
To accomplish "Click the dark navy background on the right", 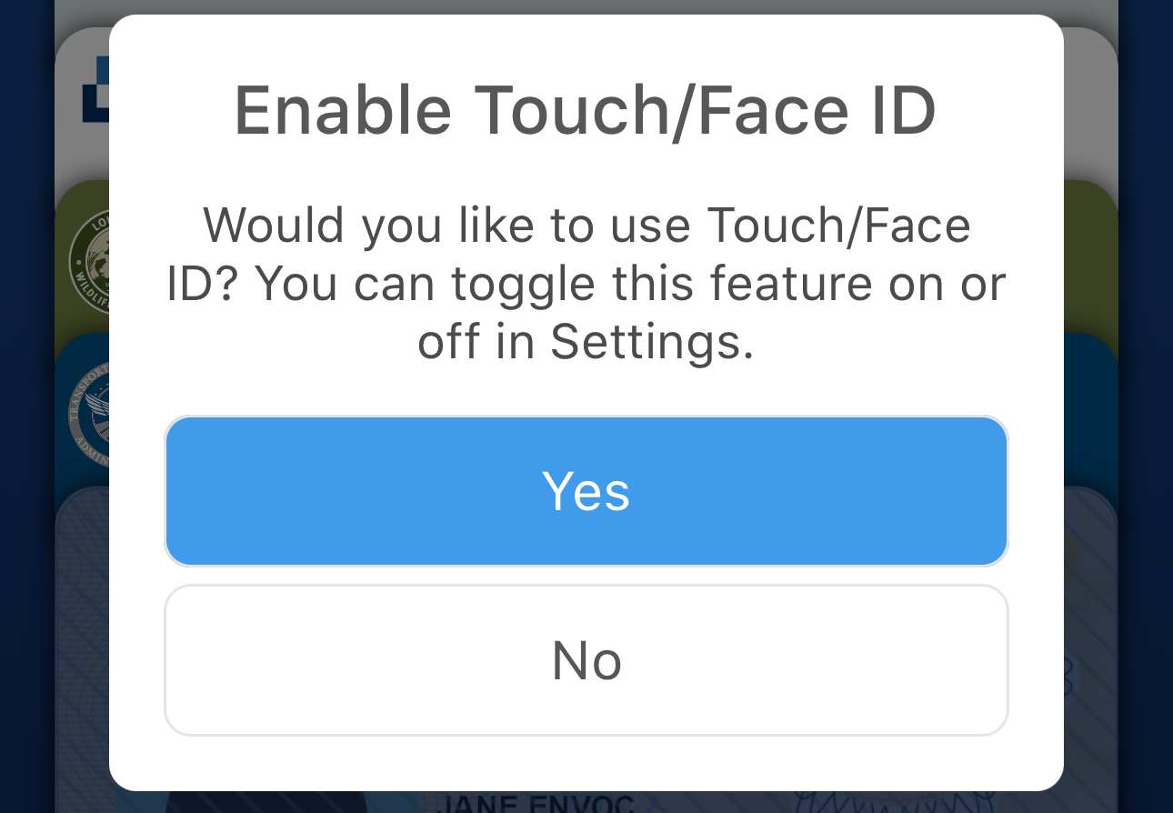I will [x=1146, y=409].
